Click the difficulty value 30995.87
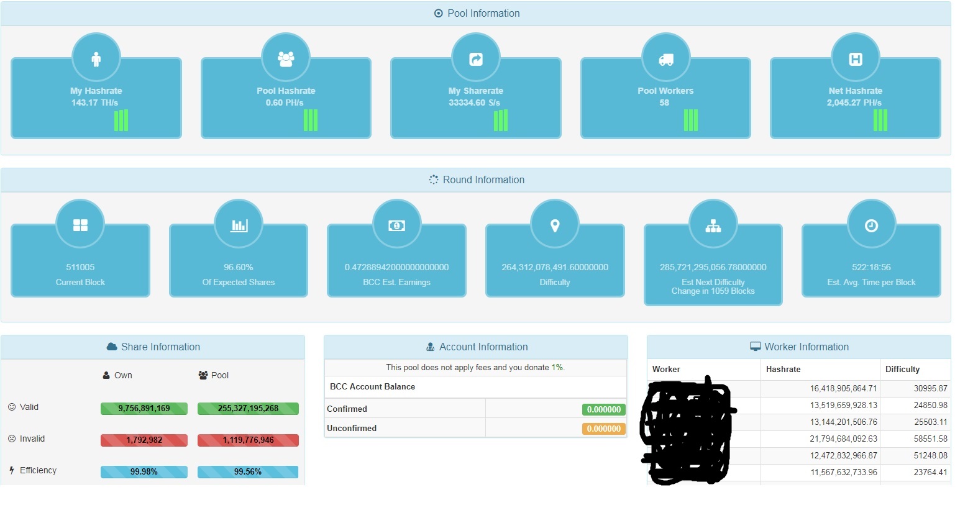Image resolution: width=978 pixels, height=523 pixels. click(930, 388)
